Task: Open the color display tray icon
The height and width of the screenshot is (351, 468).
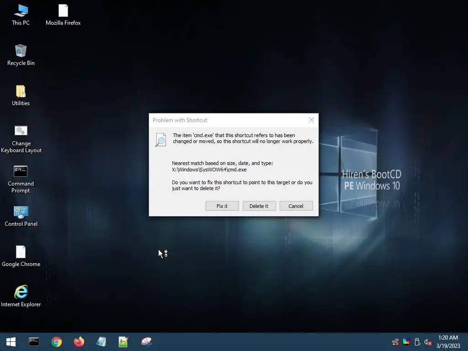Action: click(x=406, y=342)
